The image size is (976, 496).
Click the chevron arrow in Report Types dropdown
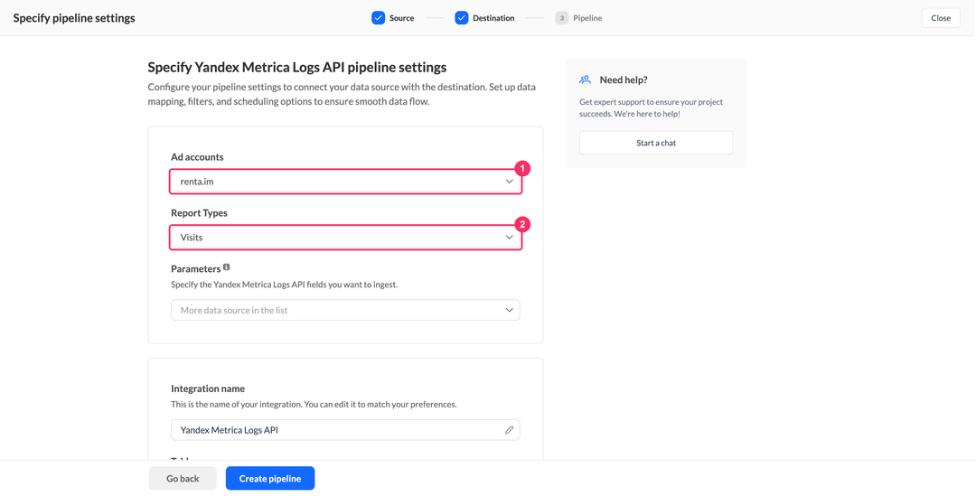(509, 238)
